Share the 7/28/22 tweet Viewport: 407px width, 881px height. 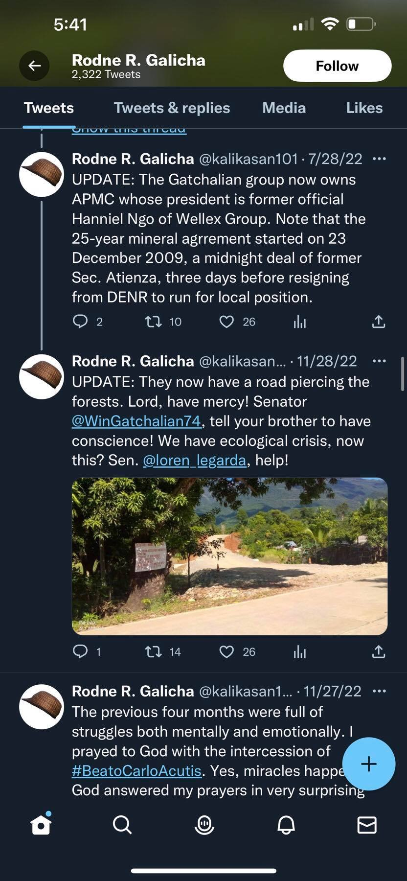(x=379, y=322)
